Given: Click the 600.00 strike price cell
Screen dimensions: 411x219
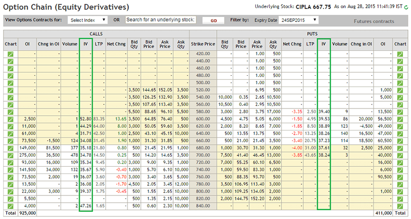Looking at the screenshot, I should point(203,119).
